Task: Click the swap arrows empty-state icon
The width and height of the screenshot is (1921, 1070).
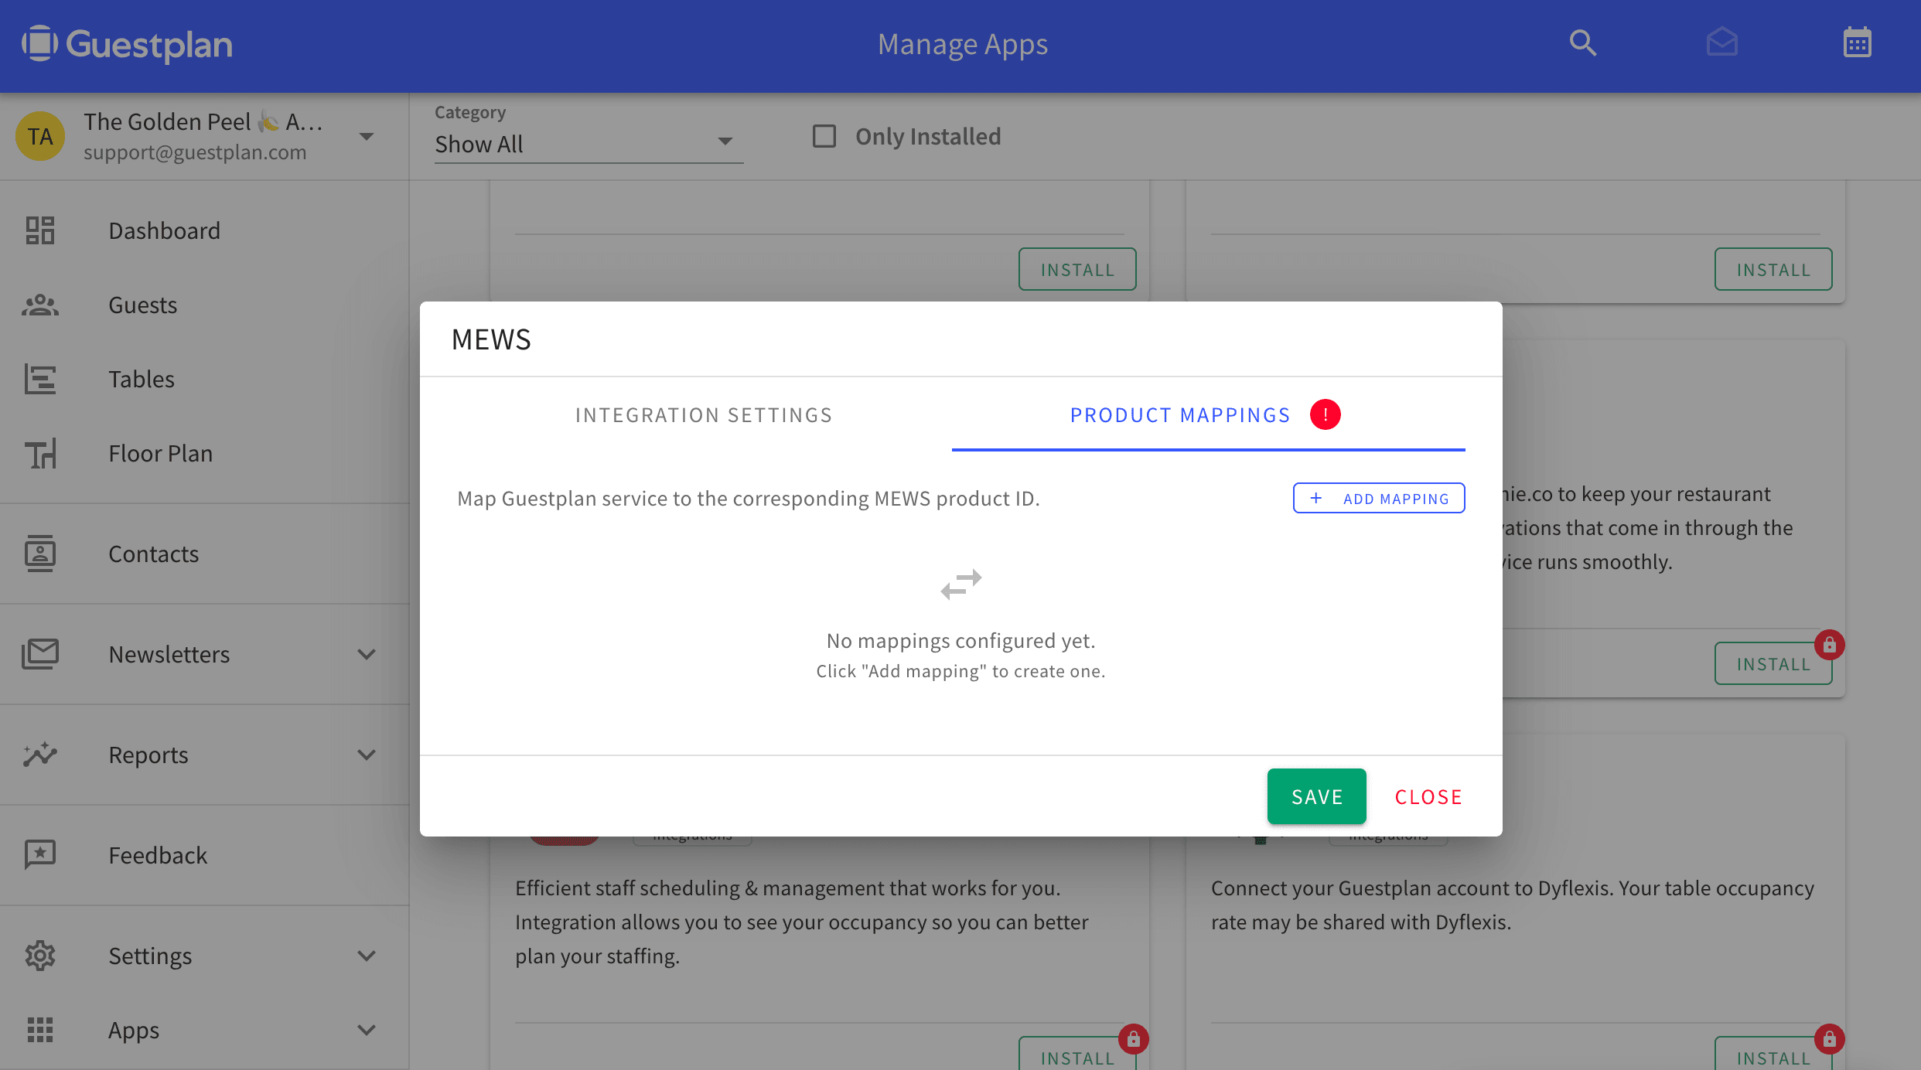Action: [961, 584]
